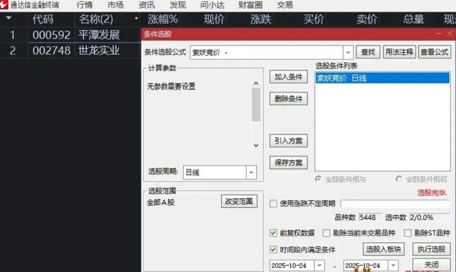Check 剔除ST品种 option
Screen dimensions: 456x272
point(408,233)
